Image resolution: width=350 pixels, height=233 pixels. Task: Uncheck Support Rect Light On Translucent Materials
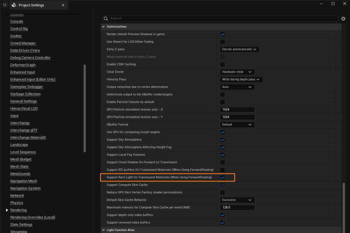(x=223, y=177)
